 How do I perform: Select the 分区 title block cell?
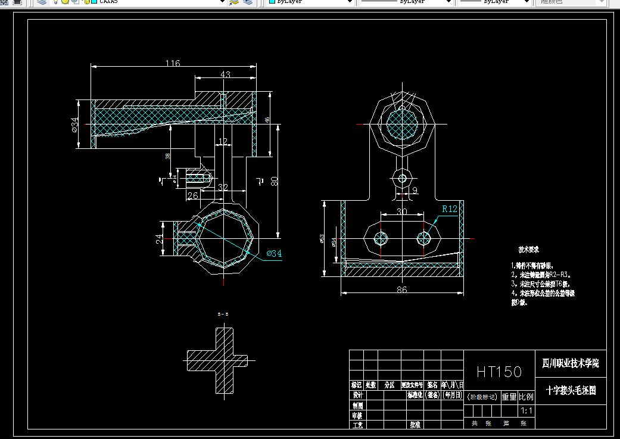pos(390,385)
